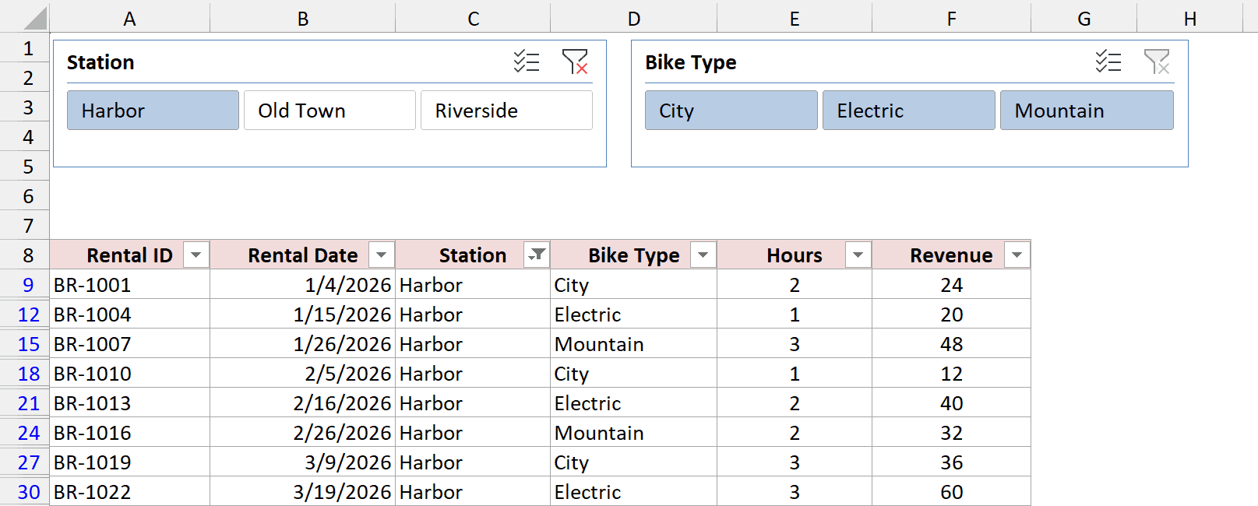Select row 6 header
The height and width of the screenshot is (506, 1258).
coord(25,196)
